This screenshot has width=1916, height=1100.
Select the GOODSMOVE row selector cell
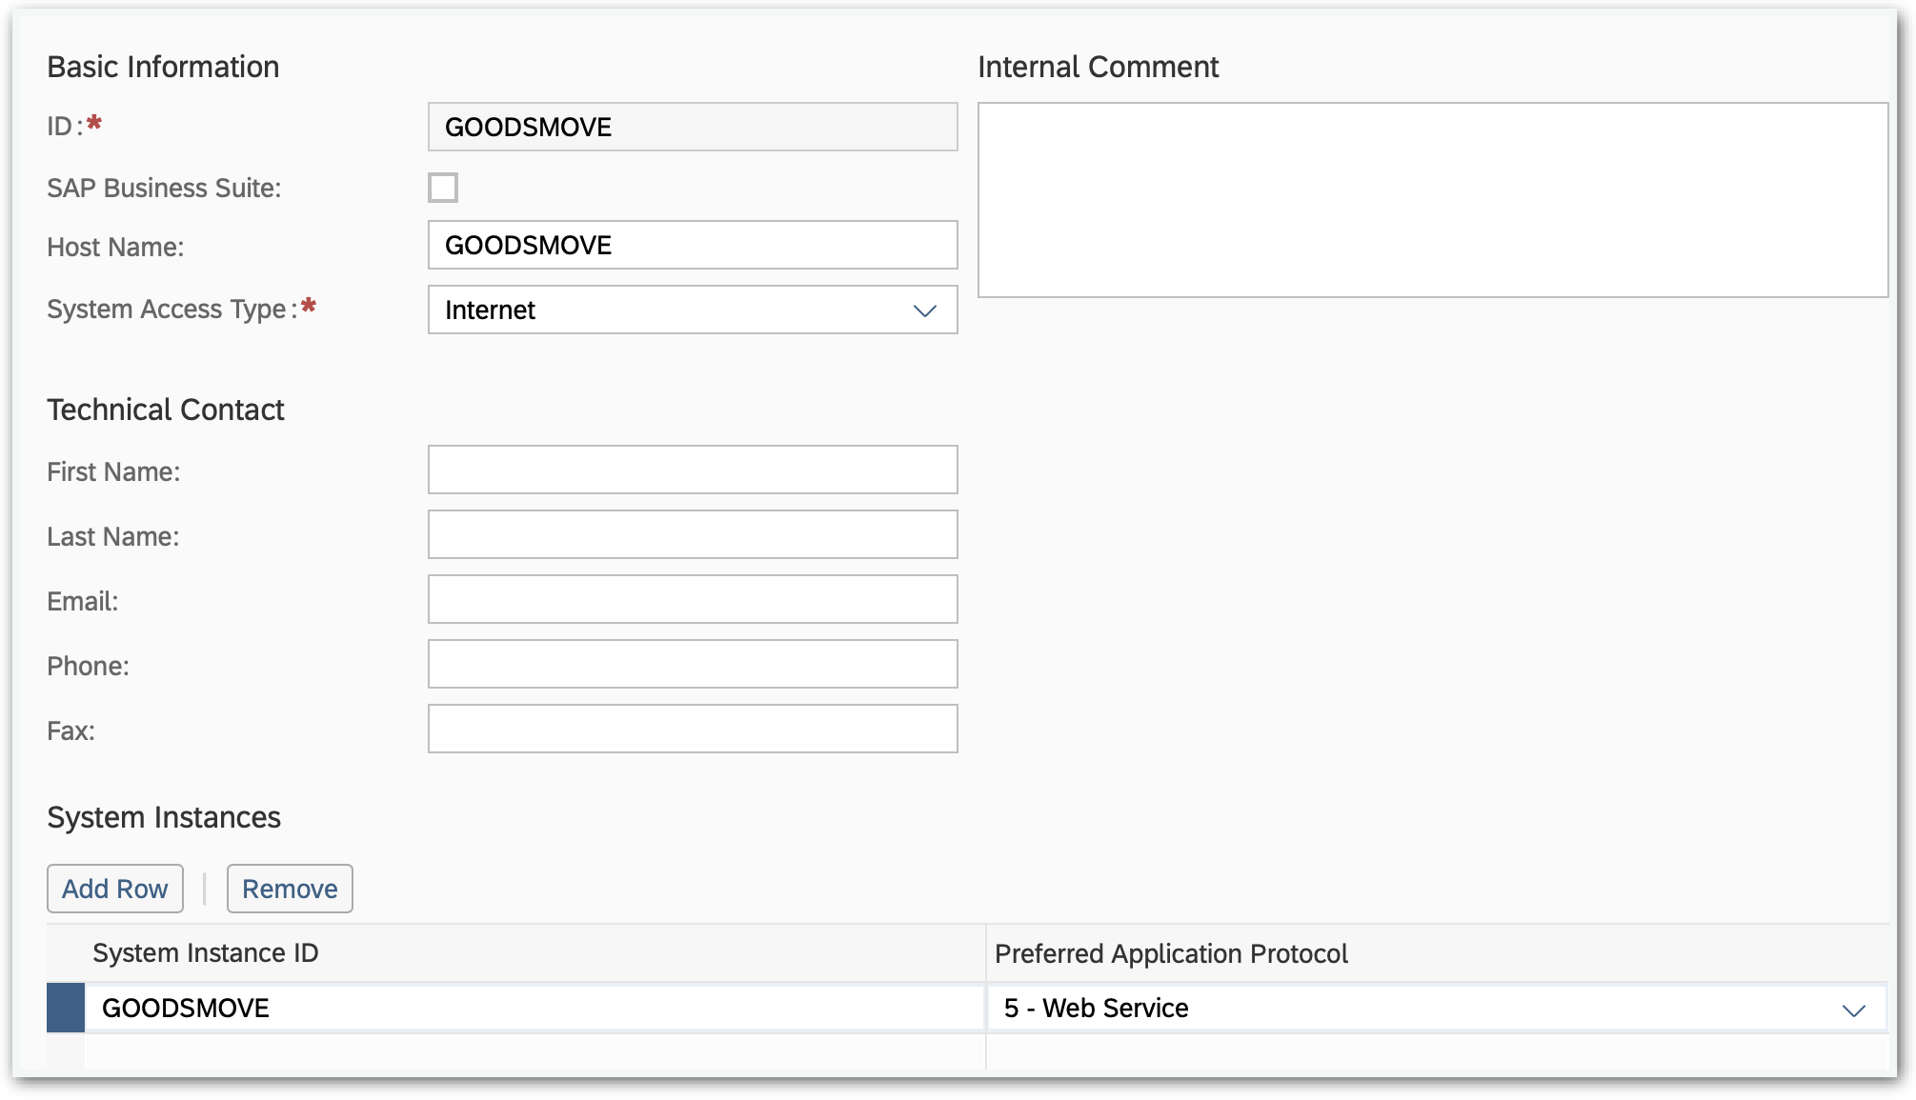pos(65,1008)
